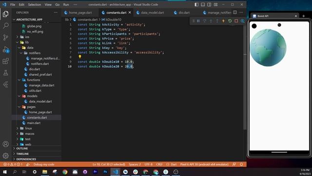Show the code action lightbulb menu

click(80, 57)
